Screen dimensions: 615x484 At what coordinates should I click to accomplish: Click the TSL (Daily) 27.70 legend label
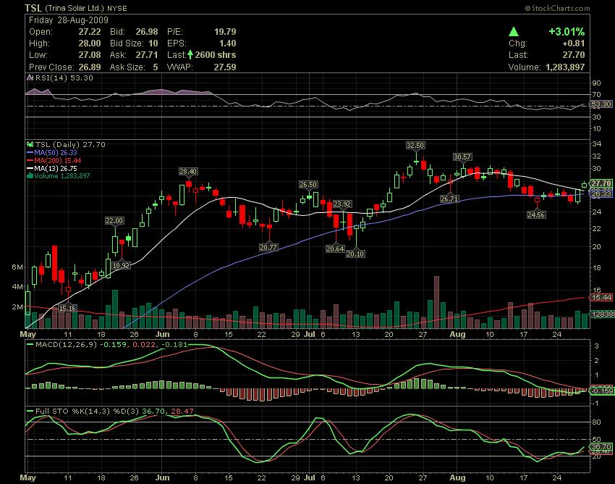(70, 145)
